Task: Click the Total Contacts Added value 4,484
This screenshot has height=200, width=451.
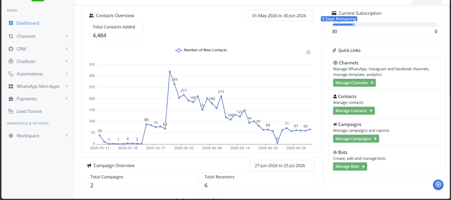Action: [100, 36]
